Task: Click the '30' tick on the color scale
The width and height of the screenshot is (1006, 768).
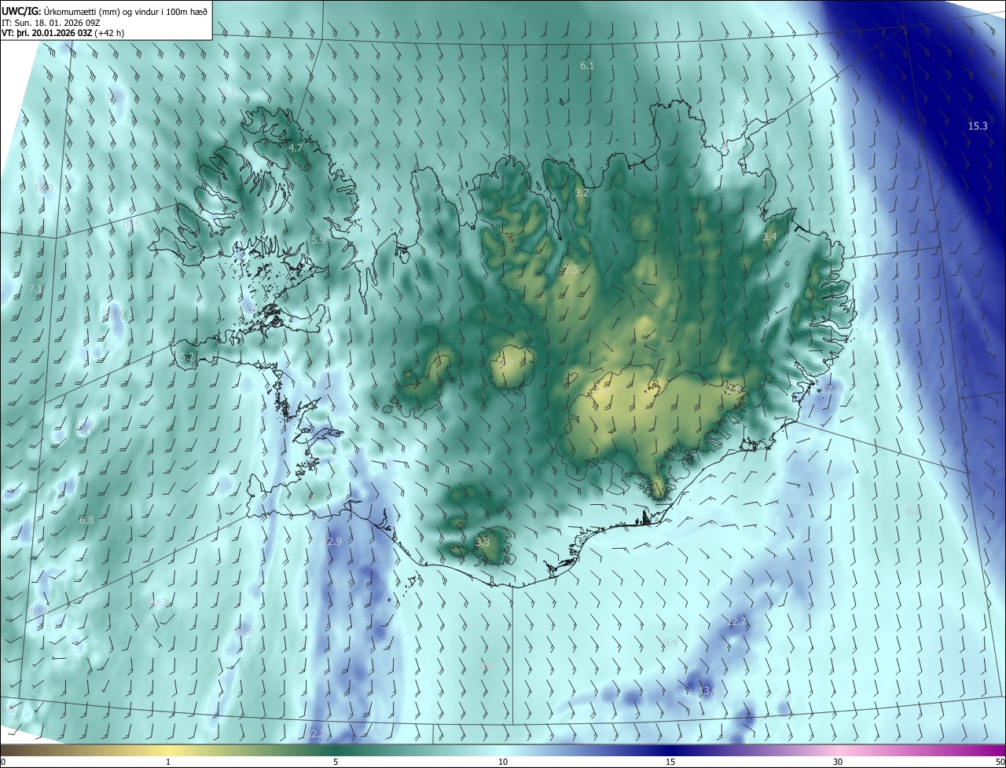Action: pyautogui.click(x=838, y=762)
